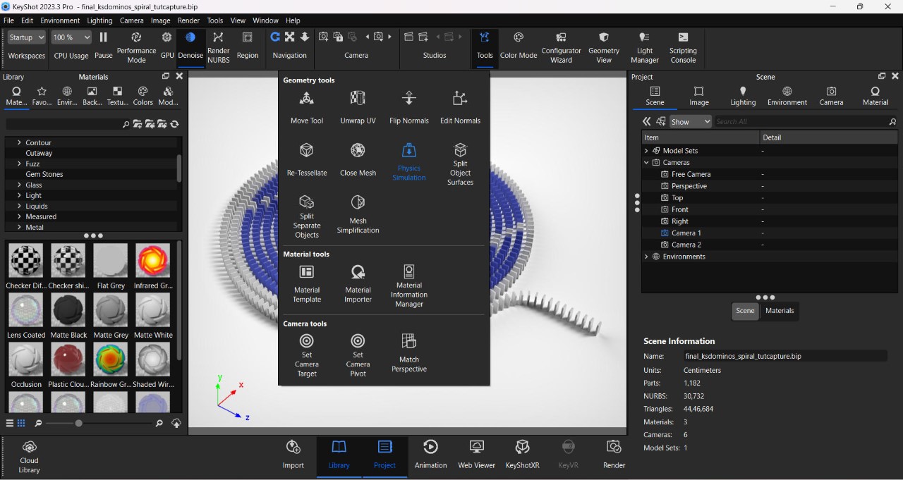Open the Render menu
The image size is (903, 480).
(x=188, y=20)
